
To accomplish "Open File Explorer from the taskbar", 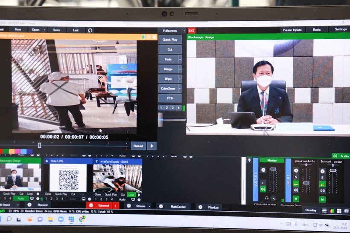I will (50, 219).
